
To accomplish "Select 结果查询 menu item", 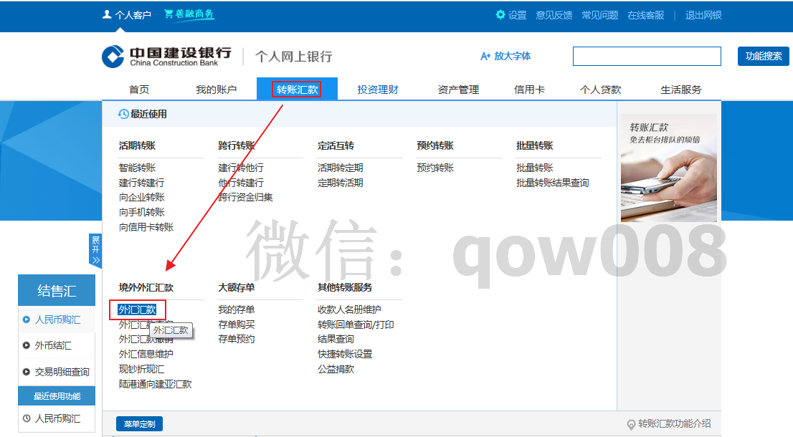I will (336, 339).
